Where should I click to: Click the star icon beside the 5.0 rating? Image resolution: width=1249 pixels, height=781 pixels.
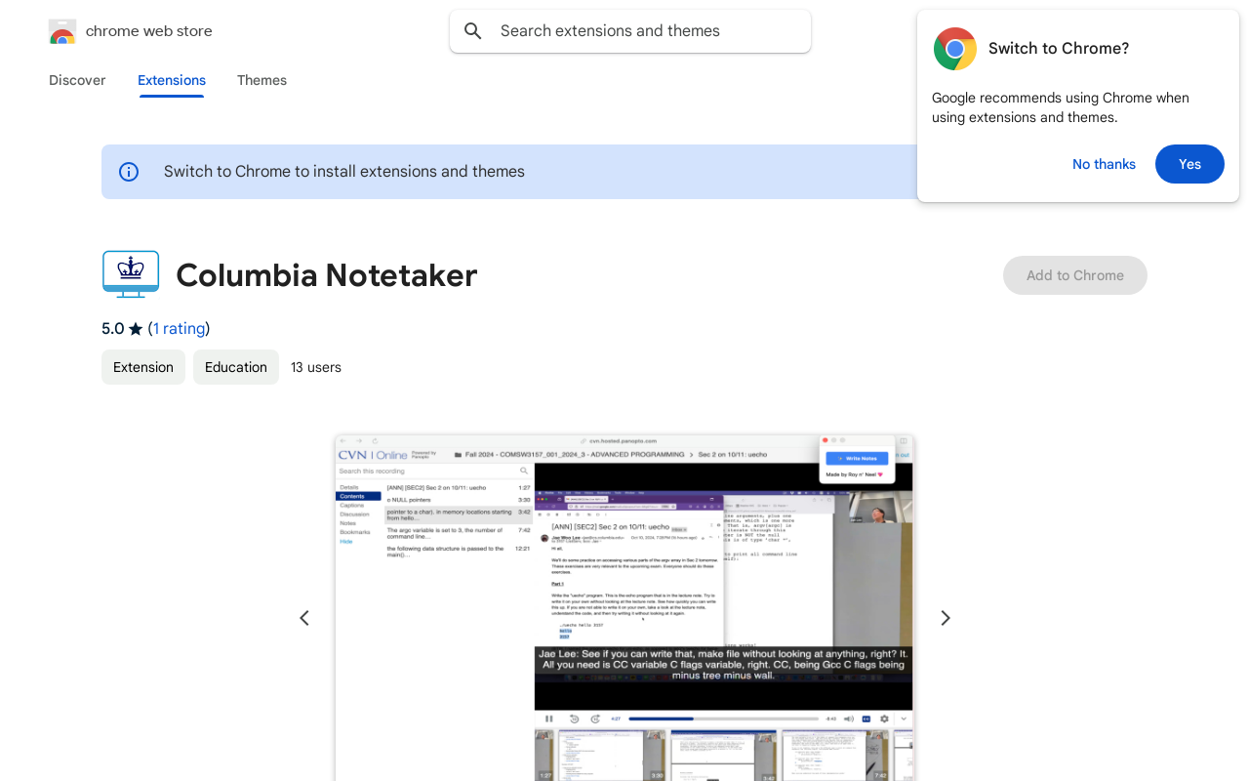(x=136, y=329)
